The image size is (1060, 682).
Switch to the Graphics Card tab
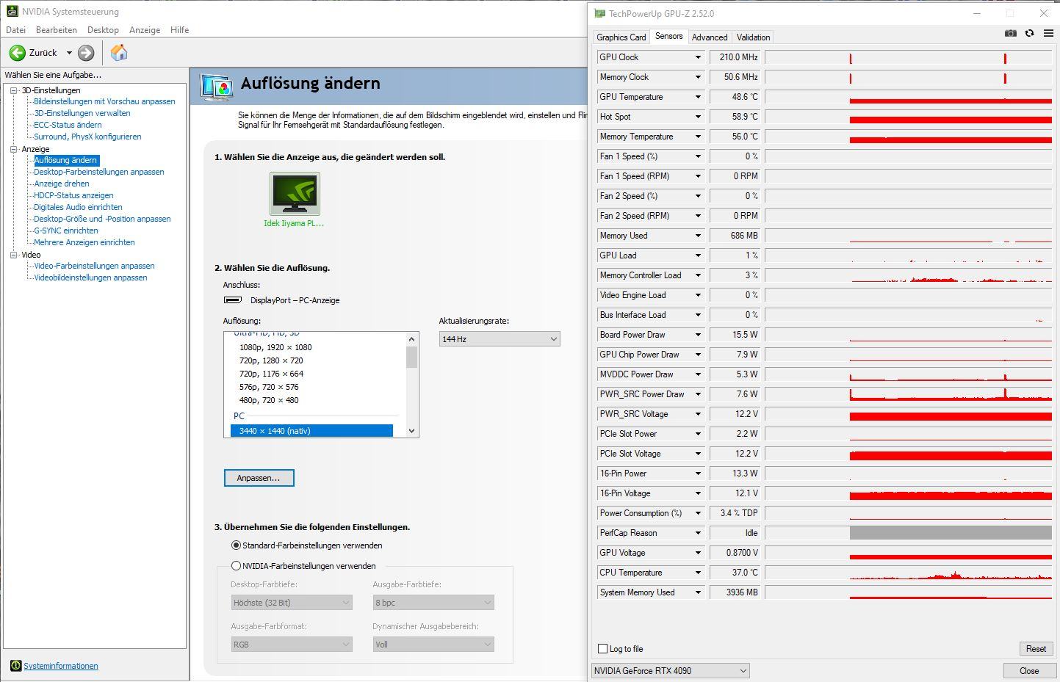point(621,37)
